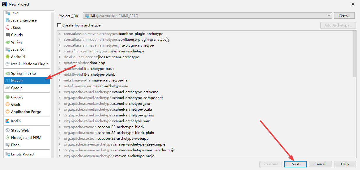
Task: Click the Grails orange icon
Action: pos(8,105)
